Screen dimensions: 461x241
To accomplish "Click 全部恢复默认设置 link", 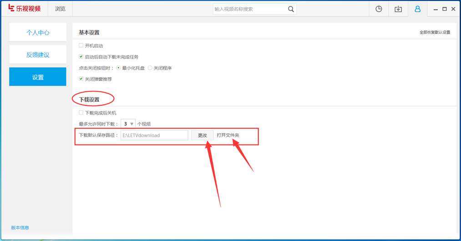I will click(x=435, y=32).
